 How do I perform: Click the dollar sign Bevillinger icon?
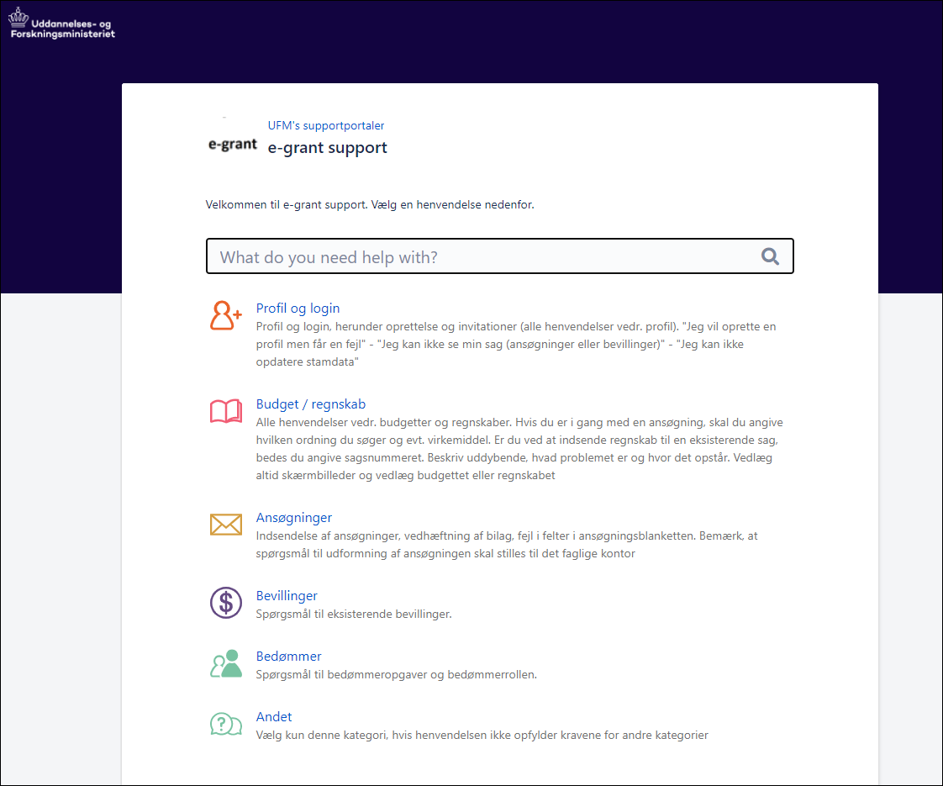point(225,603)
